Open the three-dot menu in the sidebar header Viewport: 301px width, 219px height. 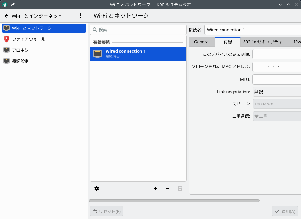point(81,16)
